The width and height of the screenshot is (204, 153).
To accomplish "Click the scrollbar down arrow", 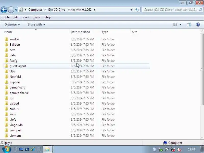I will [x=202, y=137].
